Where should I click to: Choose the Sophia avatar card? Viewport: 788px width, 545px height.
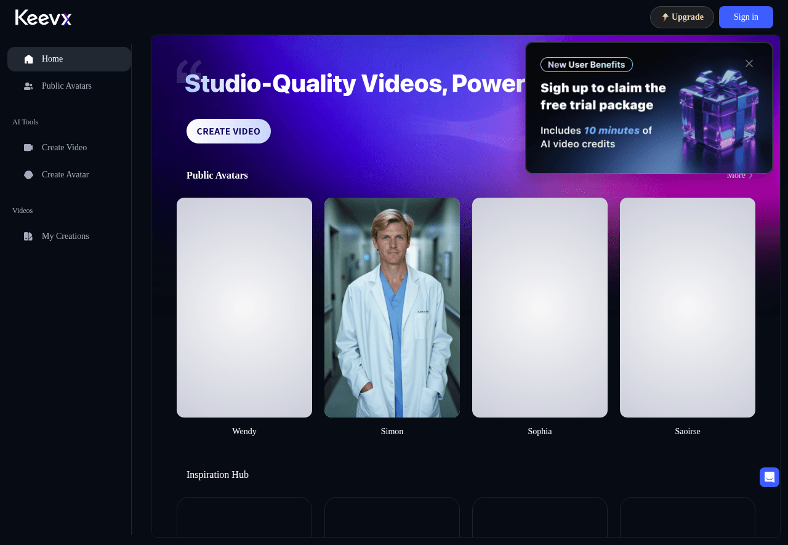tap(540, 307)
